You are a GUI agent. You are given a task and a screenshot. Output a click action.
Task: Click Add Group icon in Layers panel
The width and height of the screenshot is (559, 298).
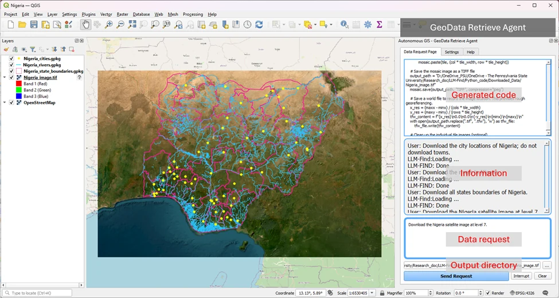(15, 49)
